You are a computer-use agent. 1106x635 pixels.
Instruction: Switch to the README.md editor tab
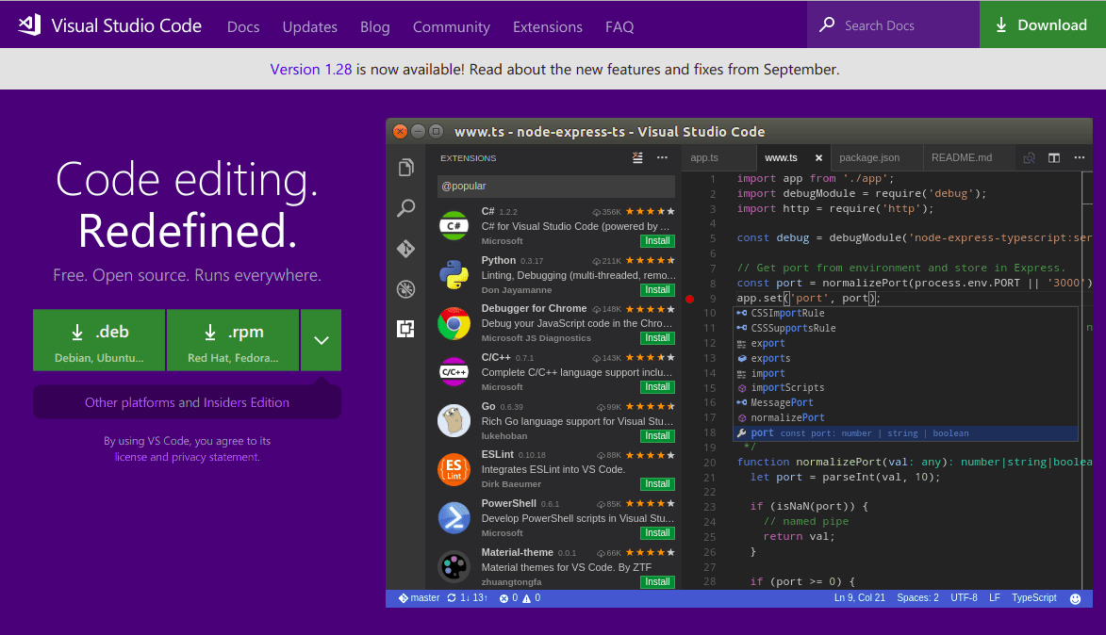[x=968, y=158]
